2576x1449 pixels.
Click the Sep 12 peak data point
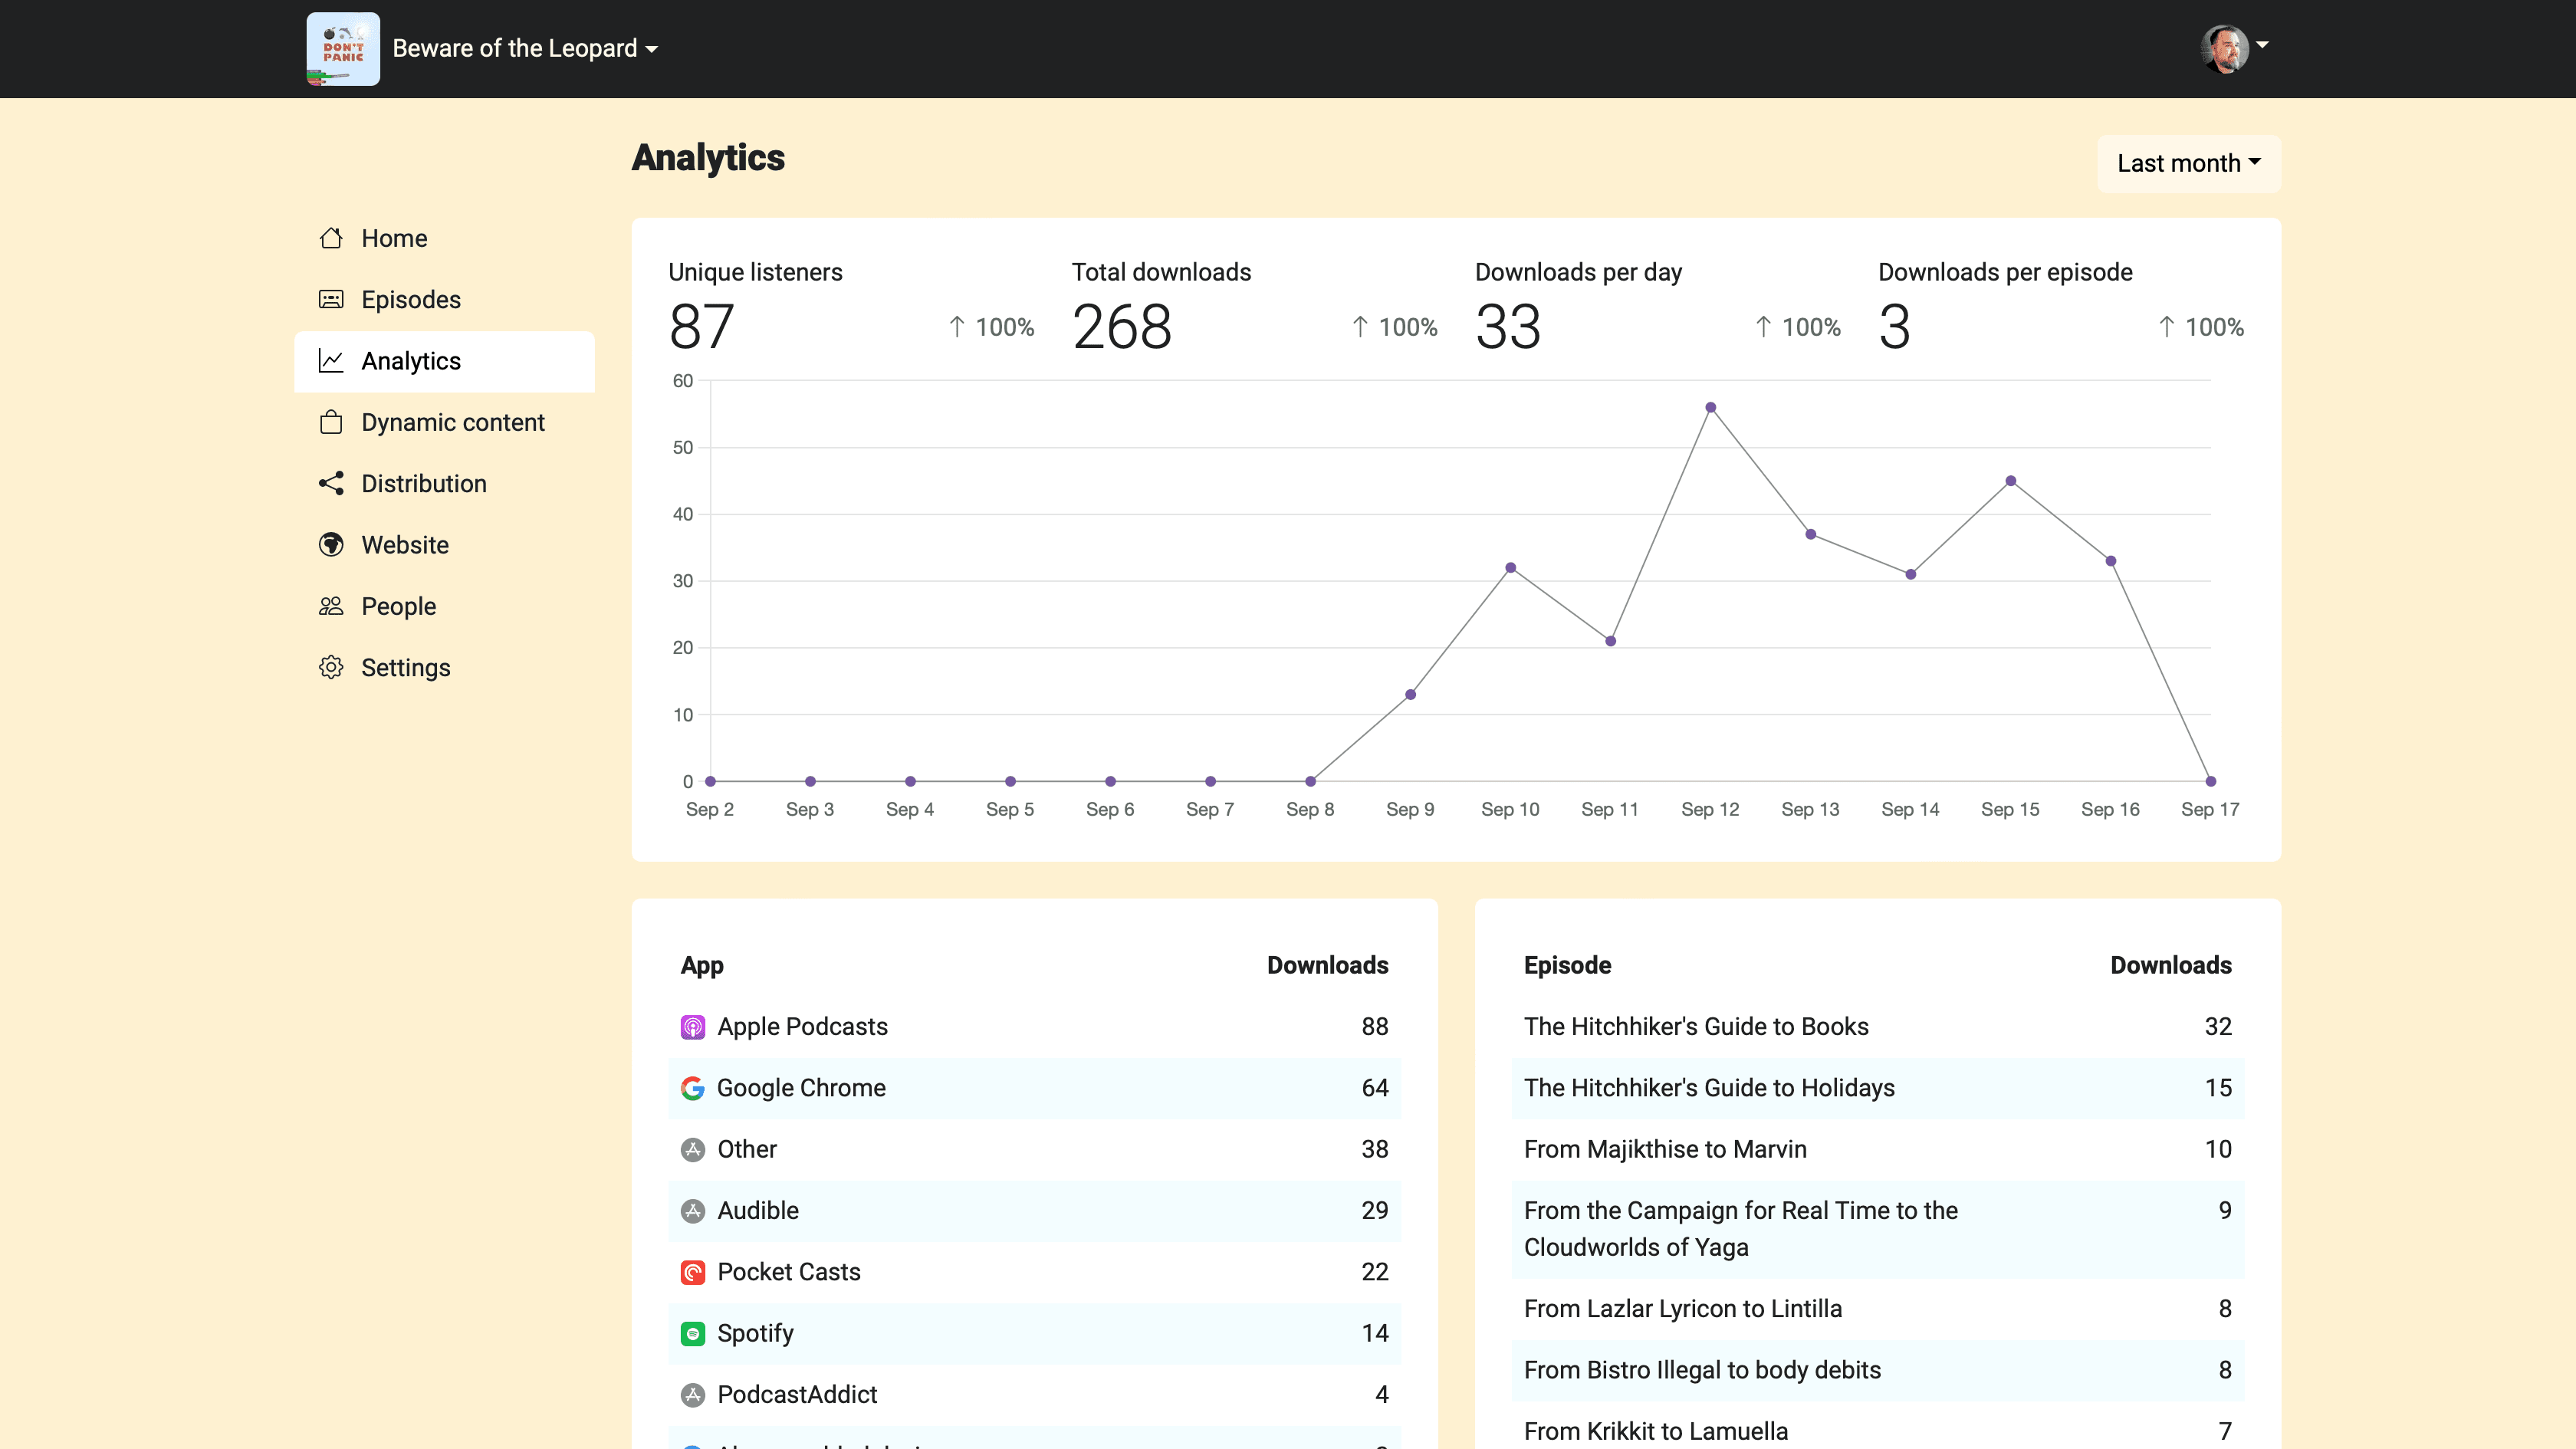(x=1710, y=408)
